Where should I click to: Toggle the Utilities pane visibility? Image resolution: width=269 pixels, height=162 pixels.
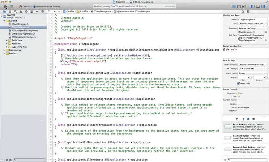click(263, 7)
